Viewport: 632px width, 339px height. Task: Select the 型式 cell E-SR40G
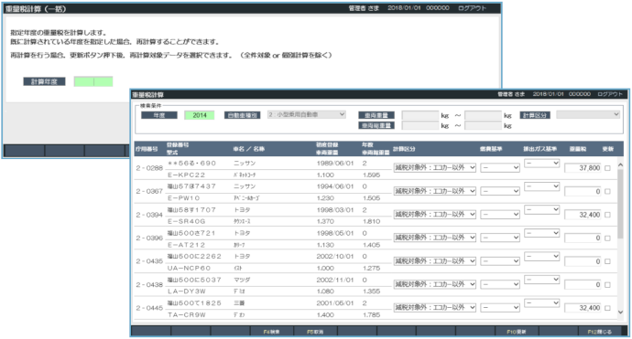(186, 221)
